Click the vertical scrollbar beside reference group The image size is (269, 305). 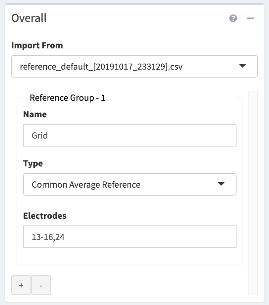pyautogui.click(x=252, y=192)
